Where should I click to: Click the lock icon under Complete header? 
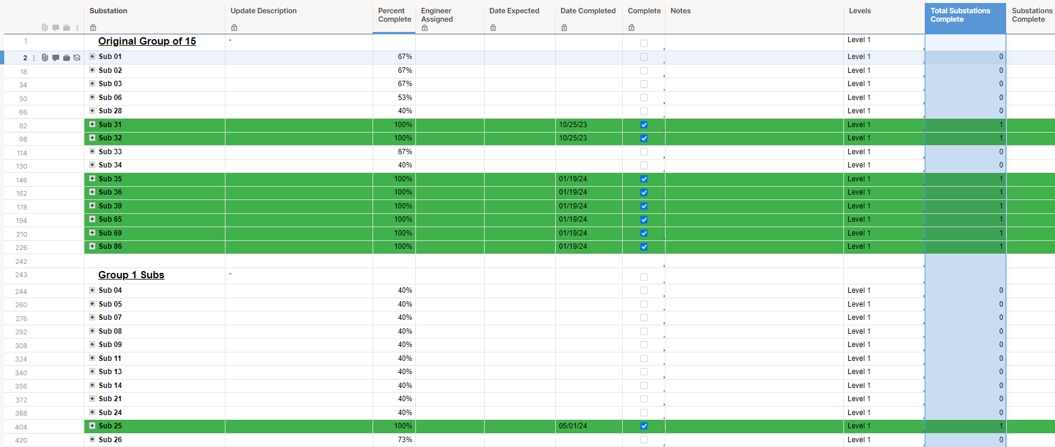[x=631, y=28]
